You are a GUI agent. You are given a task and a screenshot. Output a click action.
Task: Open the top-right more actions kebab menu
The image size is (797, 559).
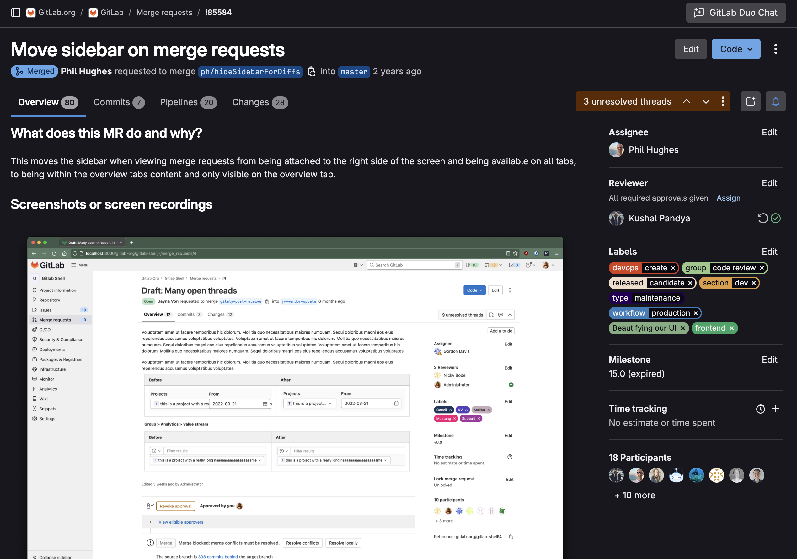pos(775,49)
